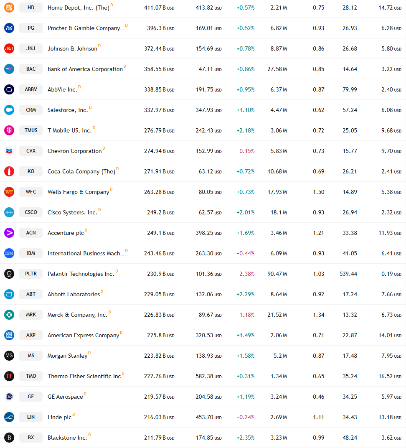The width and height of the screenshot is (406, 448).
Task: Select the IBM ticker badge
Action: point(31,253)
